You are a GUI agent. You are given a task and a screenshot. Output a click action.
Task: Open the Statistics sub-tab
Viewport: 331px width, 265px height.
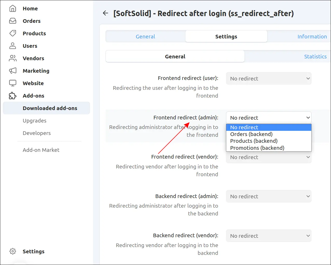pyautogui.click(x=315, y=57)
